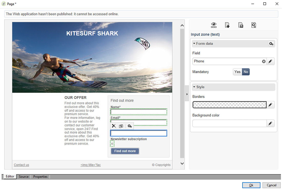Select the Find out more form title
The height and width of the screenshot is (190, 282).
click(x=122, y=101)
